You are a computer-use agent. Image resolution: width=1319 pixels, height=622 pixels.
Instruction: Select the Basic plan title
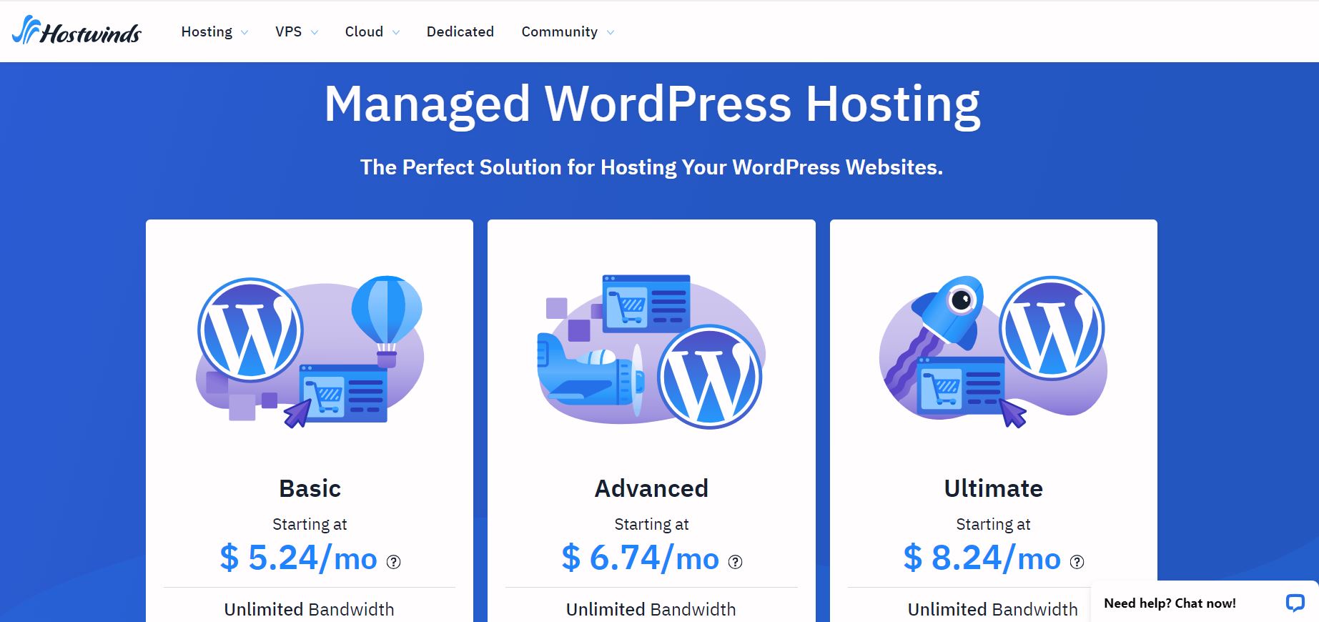(x=310, y=488)
